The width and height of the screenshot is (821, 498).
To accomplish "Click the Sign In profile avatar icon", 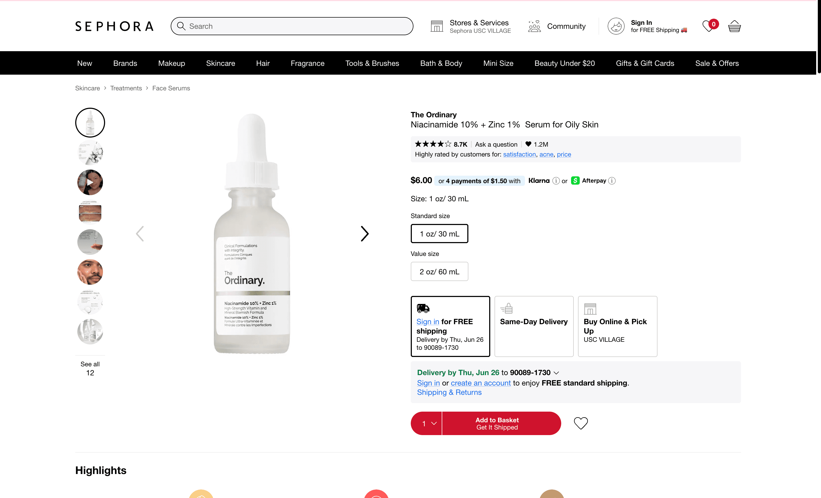I will tap(616, 26).
